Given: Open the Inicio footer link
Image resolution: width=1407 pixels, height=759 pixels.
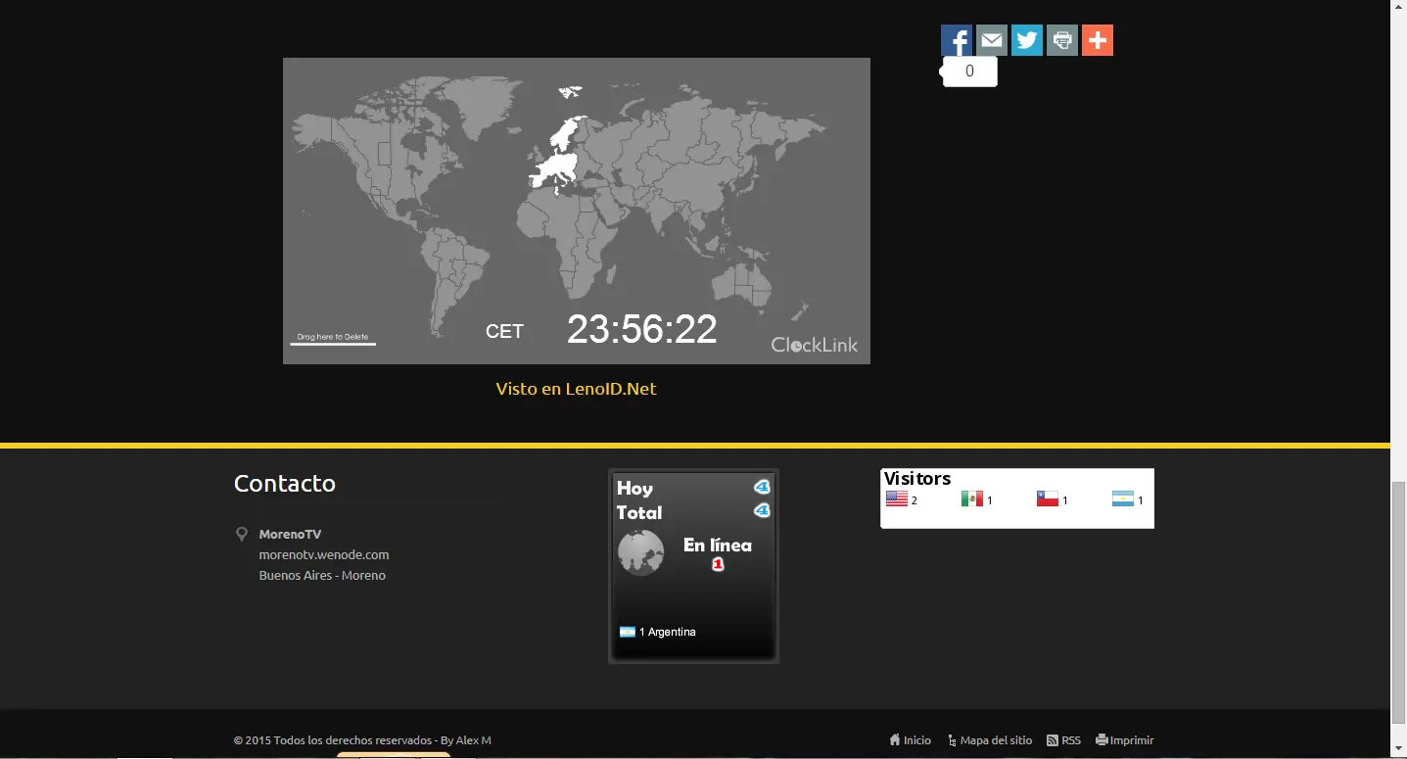Looking at the screenshot, I should [910, 740].
